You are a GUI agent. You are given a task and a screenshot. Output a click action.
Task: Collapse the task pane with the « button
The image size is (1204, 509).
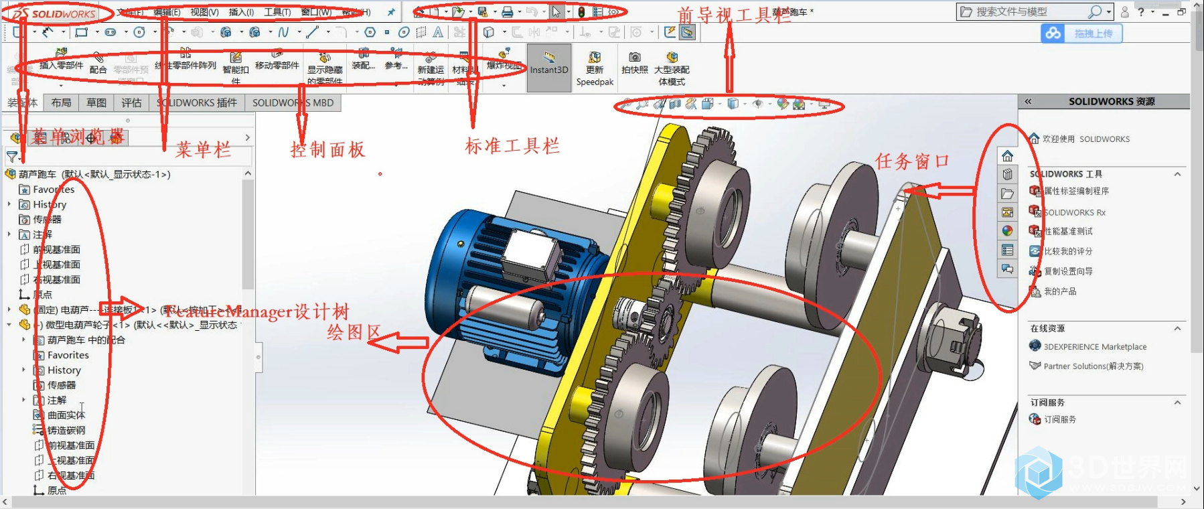1028,102
